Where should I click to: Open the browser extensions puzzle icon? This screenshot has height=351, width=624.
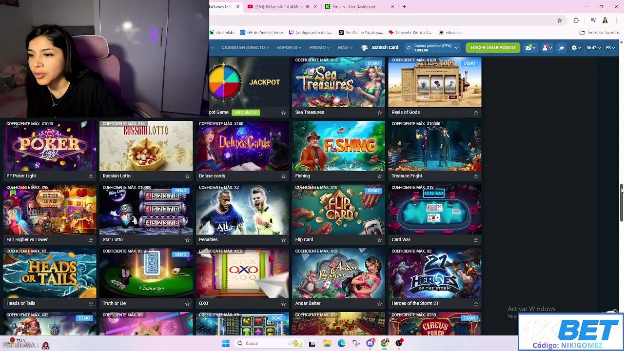(576, 20)
